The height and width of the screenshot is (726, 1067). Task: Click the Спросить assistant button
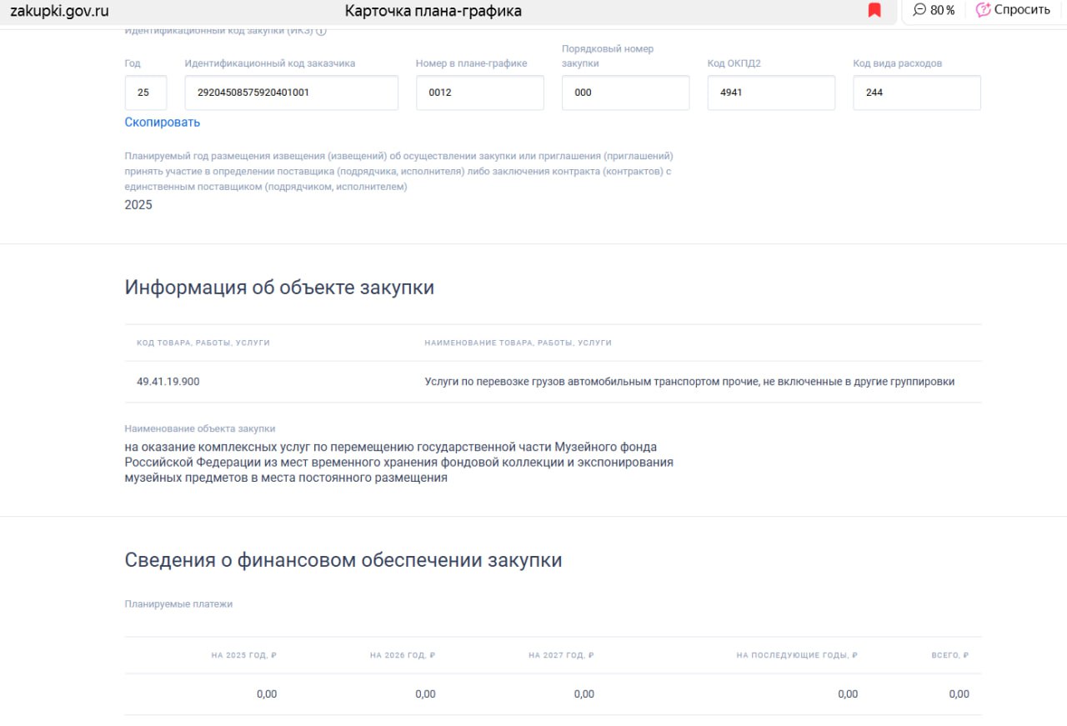point(1013,10)
